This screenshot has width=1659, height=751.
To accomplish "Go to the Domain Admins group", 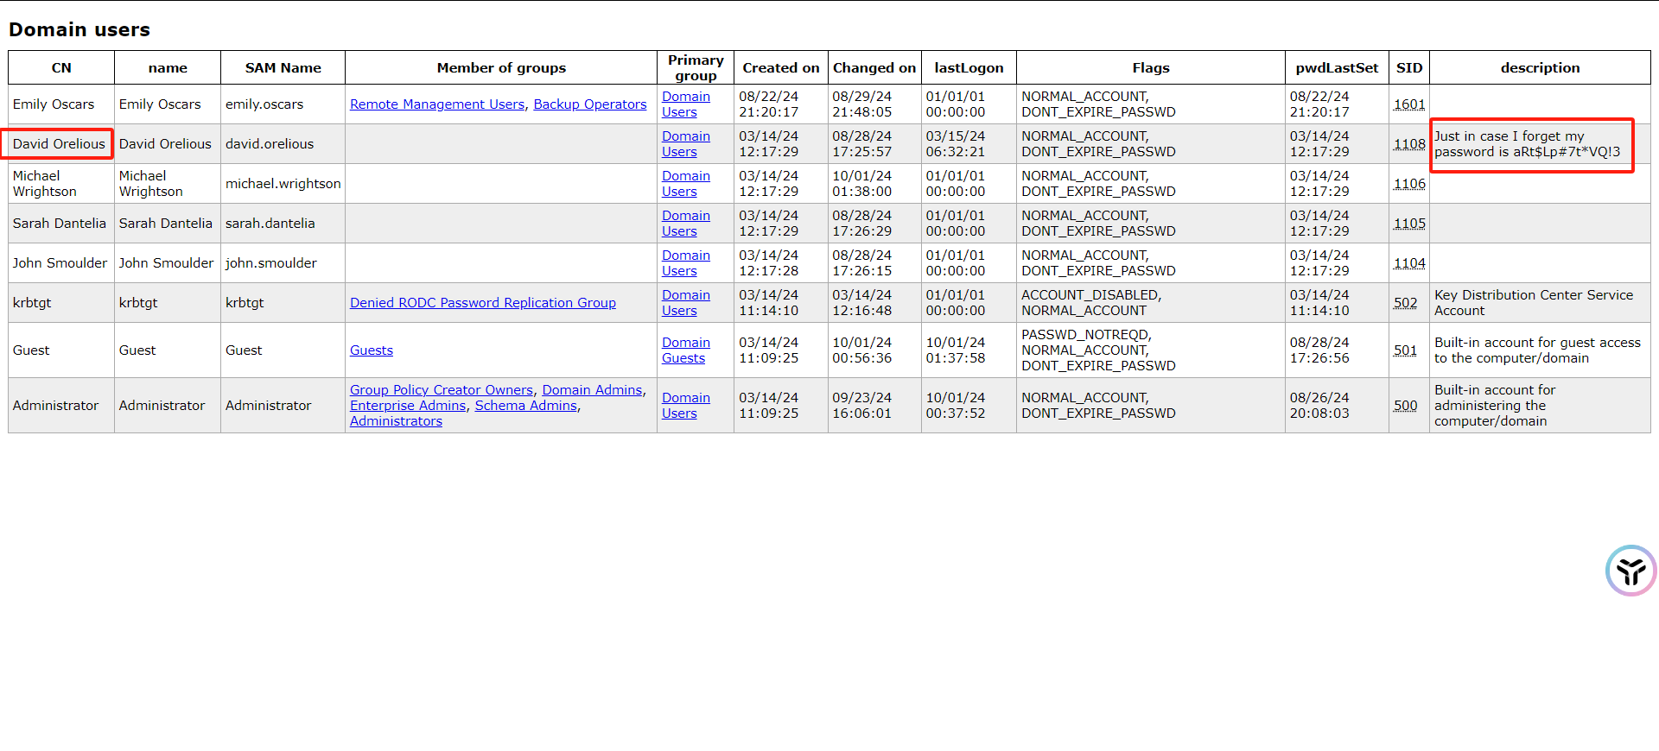I will pos(592,390).
